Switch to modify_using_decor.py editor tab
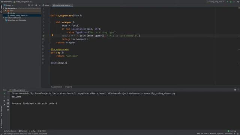Viewport: 240px width, 135px height. [x=63, y=5]
